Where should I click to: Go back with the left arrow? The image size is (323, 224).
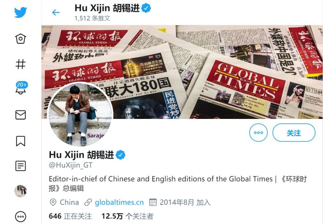coord(56,13)
